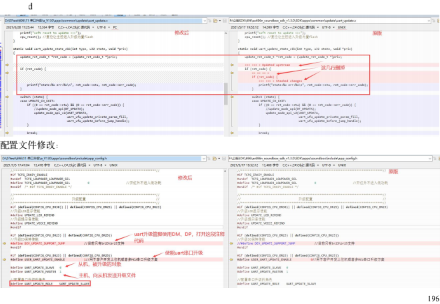The height and width of the screenshot is (304, 440).
Task: Click 'define UPDATE_LED_REMIND' line in right app_config.h
Action: click(259, 215)
